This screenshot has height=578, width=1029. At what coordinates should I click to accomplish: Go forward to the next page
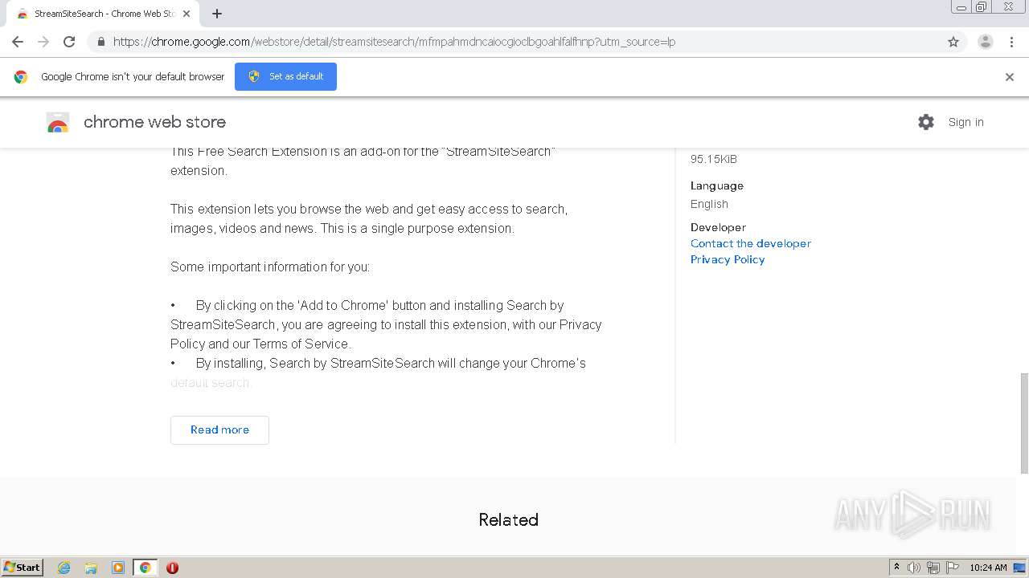[x=43, y=42]
